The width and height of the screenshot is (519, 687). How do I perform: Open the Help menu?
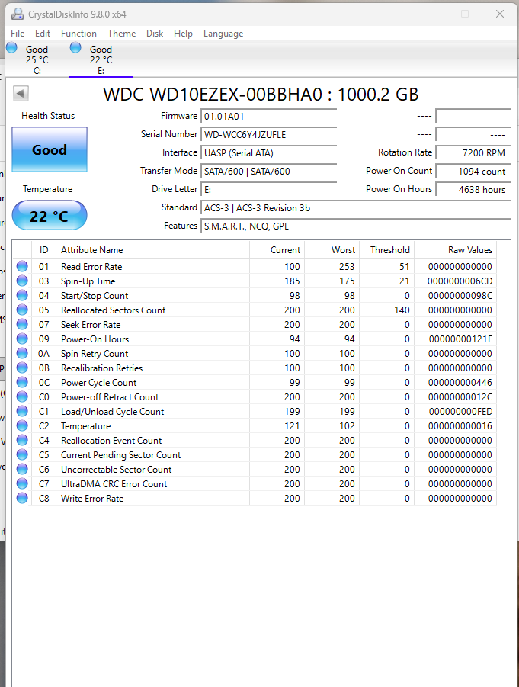pos(183,34)
